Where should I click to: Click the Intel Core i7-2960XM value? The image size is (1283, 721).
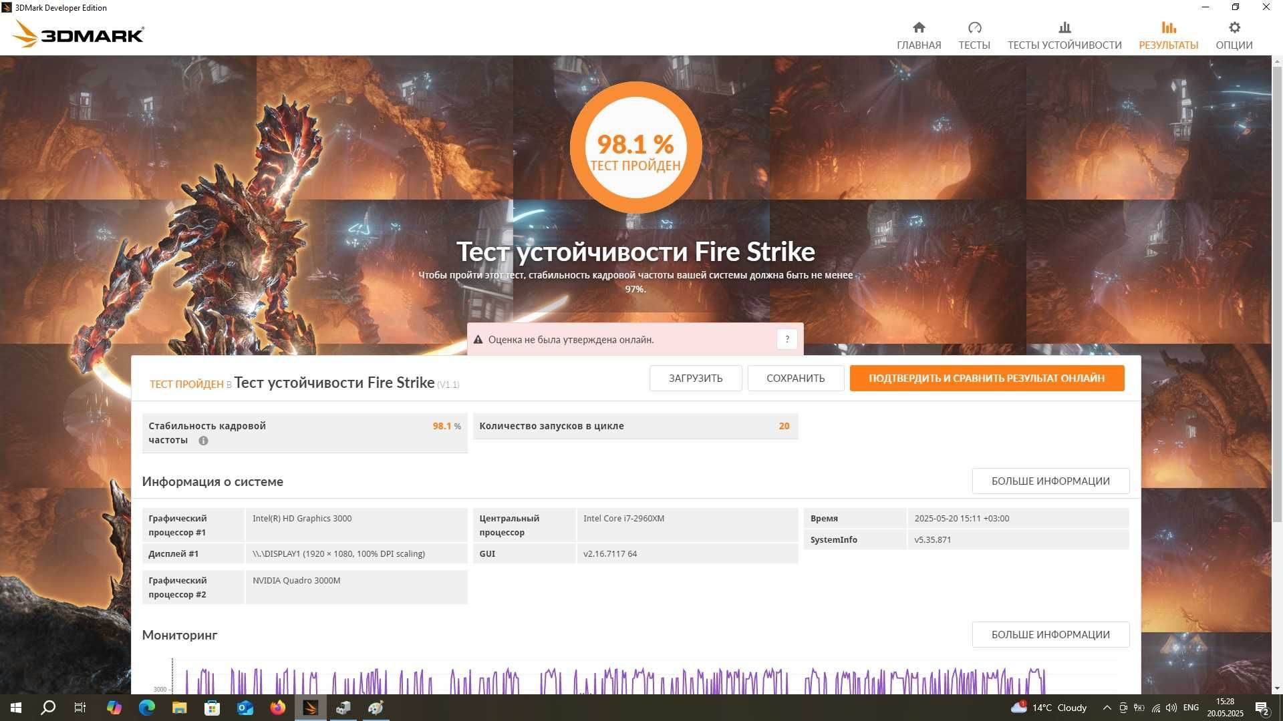click(x=623, y=518)
